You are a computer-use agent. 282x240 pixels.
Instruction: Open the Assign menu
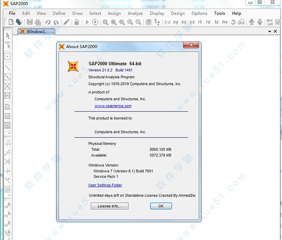tap(114, 14)
